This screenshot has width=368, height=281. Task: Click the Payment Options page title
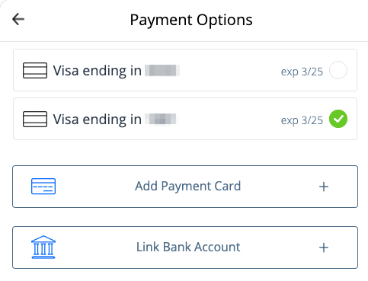tap(191, 20)
